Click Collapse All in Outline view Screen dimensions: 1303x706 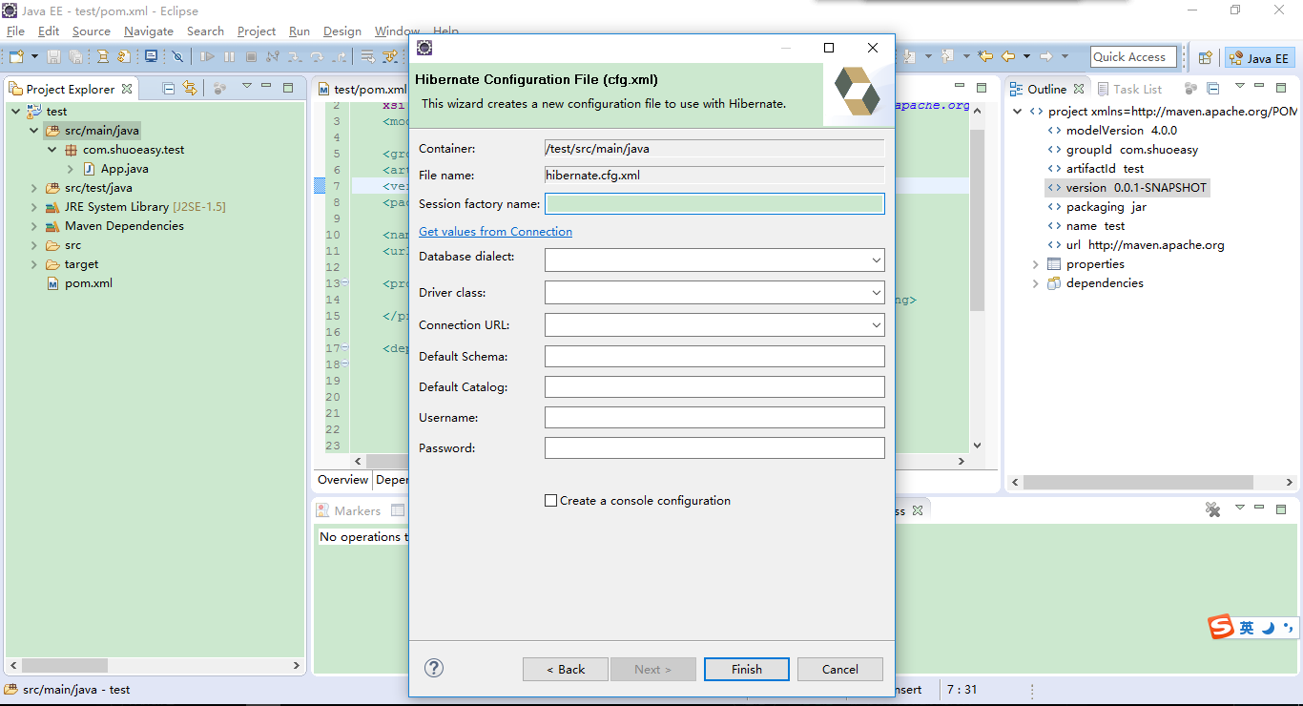tap(1213, 89)
